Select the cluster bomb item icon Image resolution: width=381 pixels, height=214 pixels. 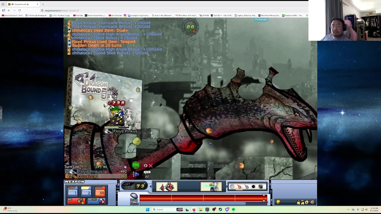261,187
